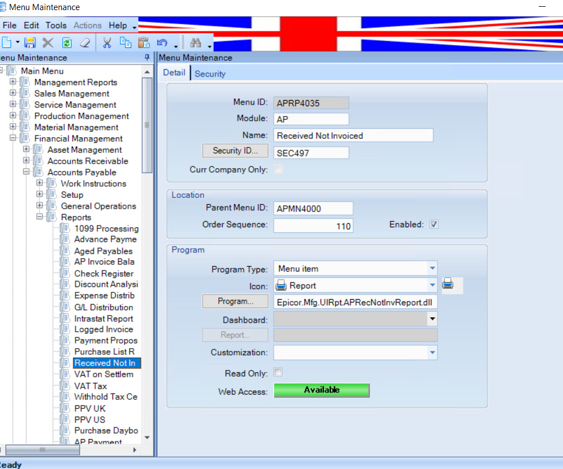Click the Save floppy disk icon
563x469 pixels.
click(30, 43)
